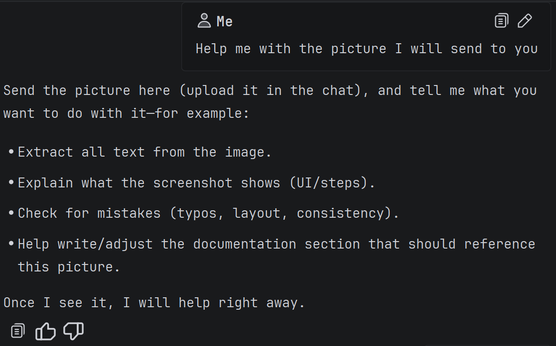Click the "Once I see it" closing line
Viewport: 556px width, 346px height.
(154, 303)
